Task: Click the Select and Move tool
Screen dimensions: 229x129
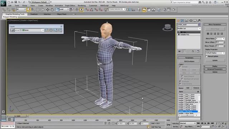Action: click(48, 10)
